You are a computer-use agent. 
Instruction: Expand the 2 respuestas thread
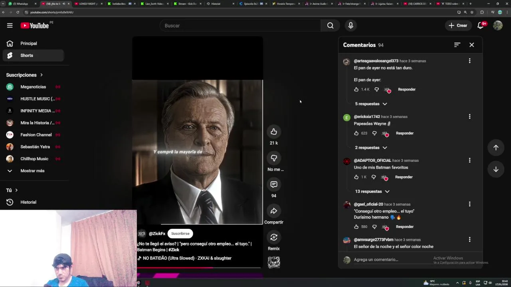pos(371,147)
